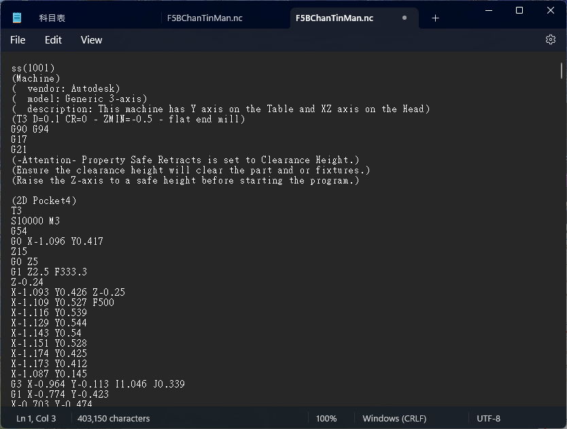Maximize the Notepad window

click(x=519, y=10)
